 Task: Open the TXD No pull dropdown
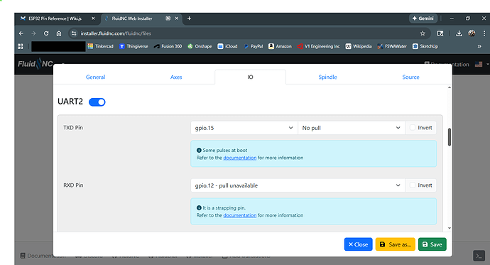(x=352, y=128)
